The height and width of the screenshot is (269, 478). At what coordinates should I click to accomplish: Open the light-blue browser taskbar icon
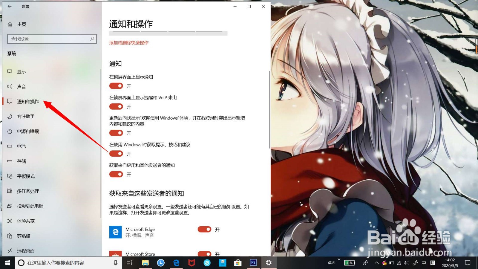point(207,263)
